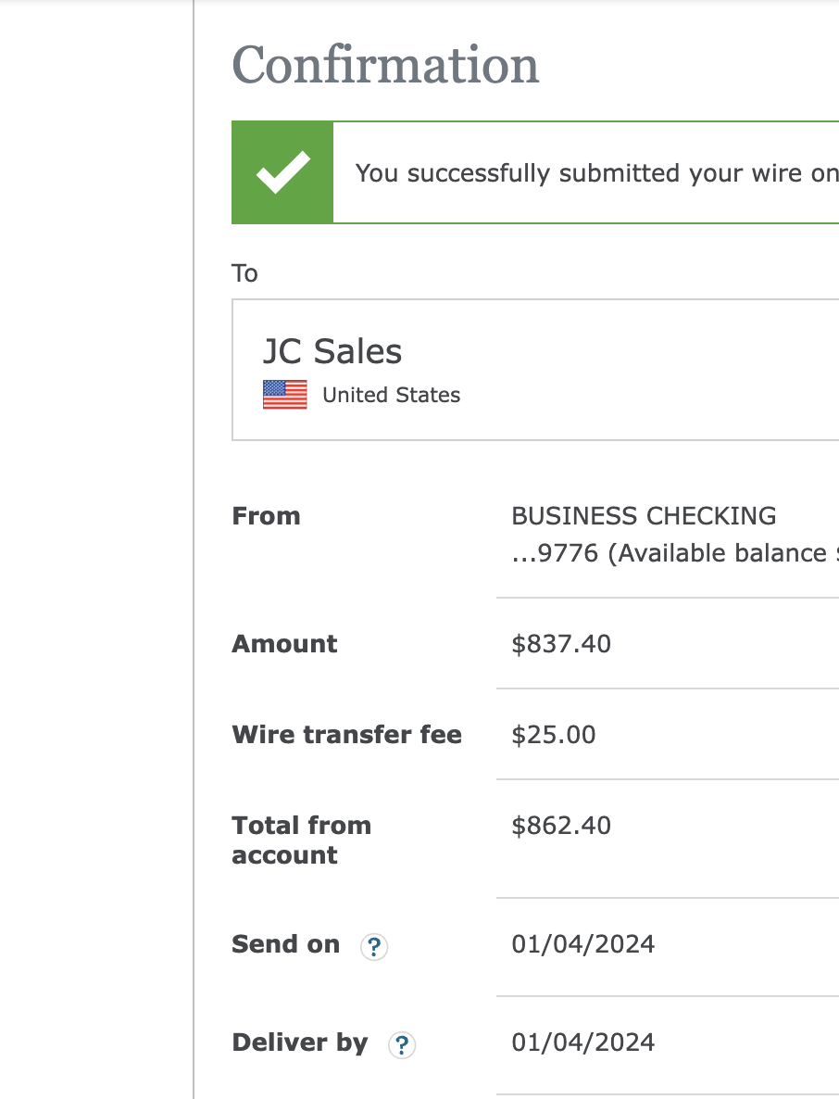Click the account ending 9776 balance line
Screen dimensions: 839x1099
click(675, 553)
